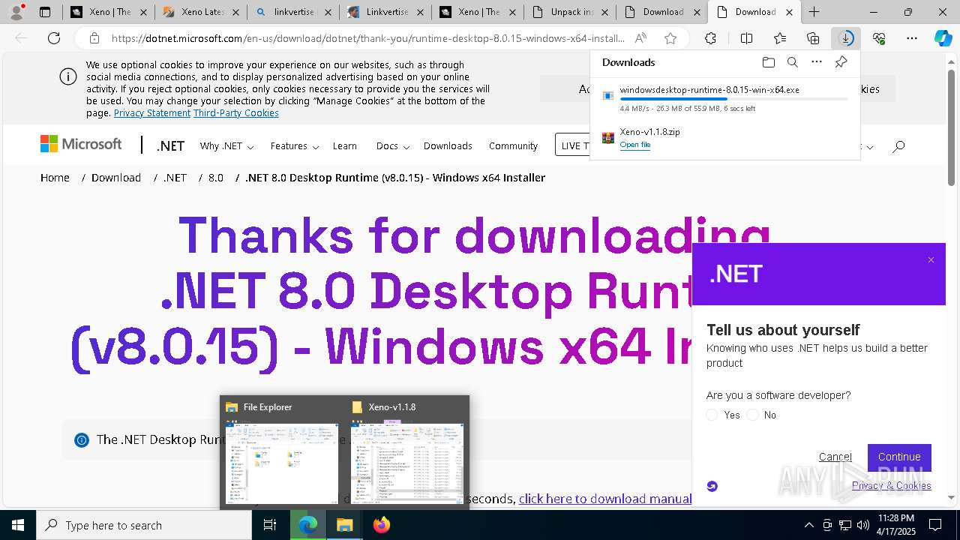Expand the Why .NET menu
Image resolution: width=960 pixels, height=540 pixels.
226,146
